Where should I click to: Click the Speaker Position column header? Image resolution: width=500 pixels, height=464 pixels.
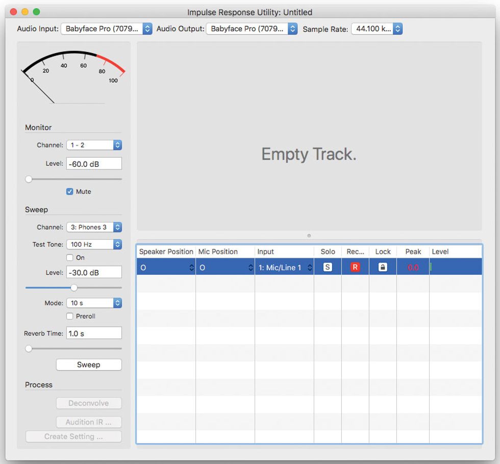pos(166,252)
